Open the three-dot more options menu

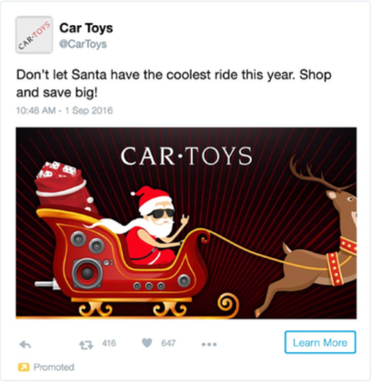coord(209,344)
